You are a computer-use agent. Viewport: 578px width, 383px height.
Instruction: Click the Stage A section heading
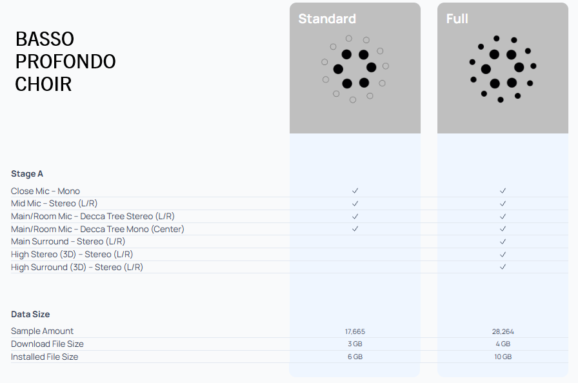(x=27, y=173)
